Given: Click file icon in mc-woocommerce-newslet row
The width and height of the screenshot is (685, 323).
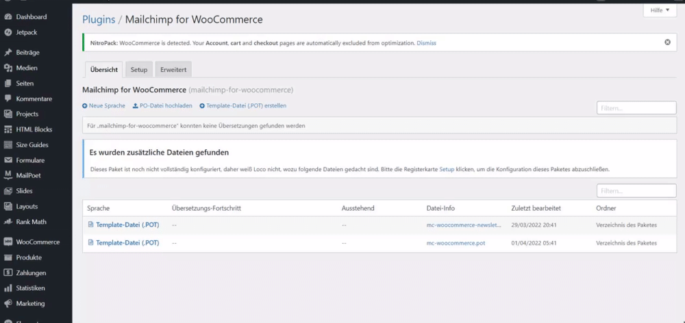Looking at the screenshot, I should pyautogui.click(x=91, y=224).
